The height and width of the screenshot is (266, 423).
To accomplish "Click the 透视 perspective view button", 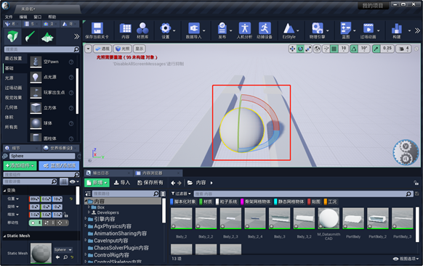I will [102, 49].
